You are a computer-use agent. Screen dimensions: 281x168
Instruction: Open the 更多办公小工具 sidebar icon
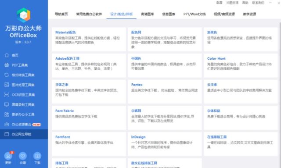(7, 114)
